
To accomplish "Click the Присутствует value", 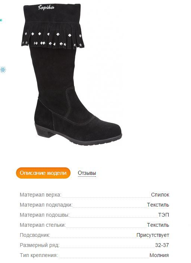I will pyautogui.click(x=153, y=235).
